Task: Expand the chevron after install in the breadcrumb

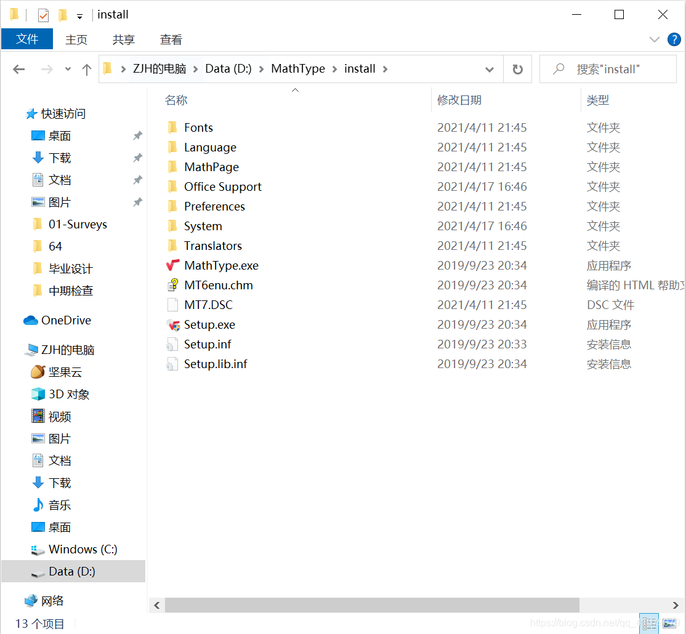Action: (385, 69)
